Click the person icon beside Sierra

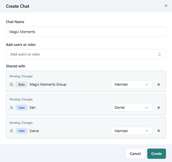coord(11,131)
